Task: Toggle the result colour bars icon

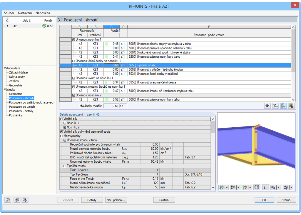Action: click(x=283, y=106)
